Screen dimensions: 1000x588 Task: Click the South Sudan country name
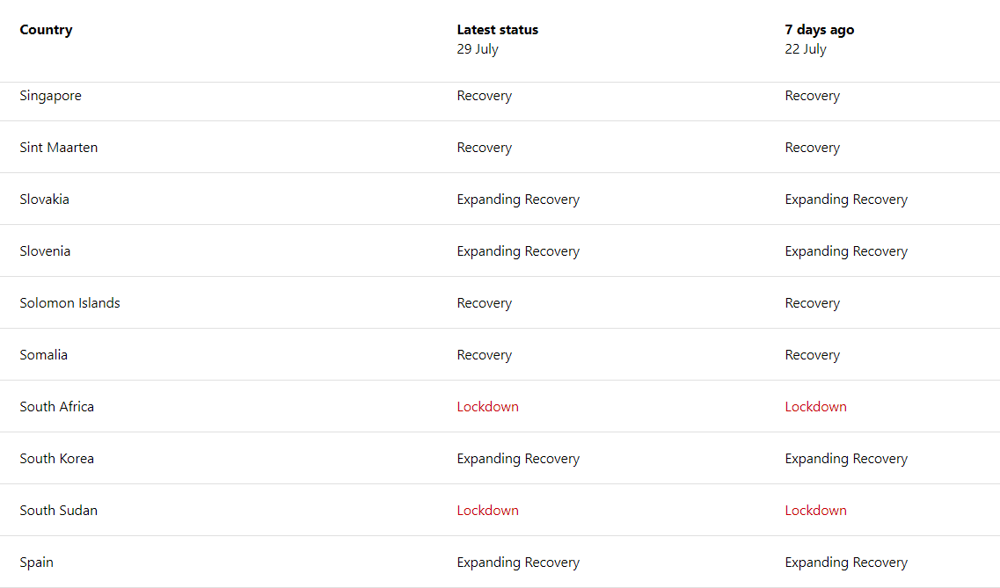pyautogui.click(x=59, y=511)
